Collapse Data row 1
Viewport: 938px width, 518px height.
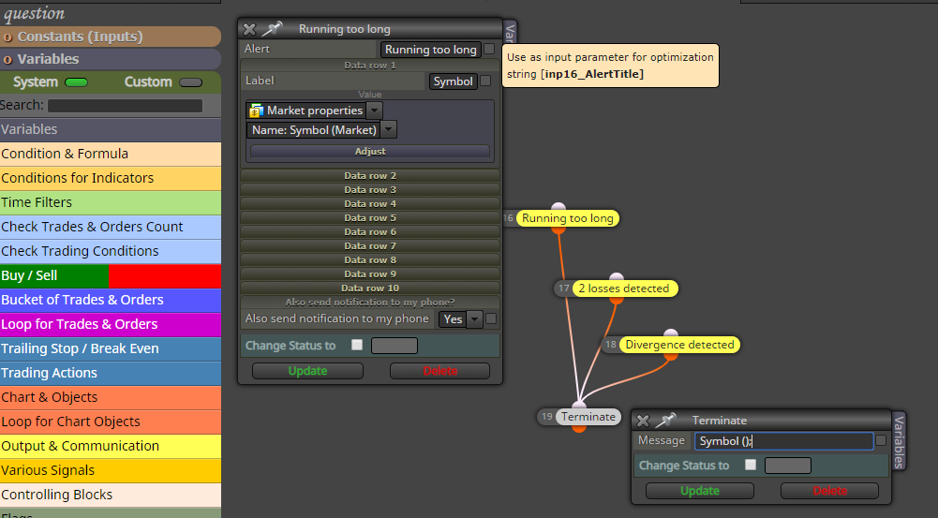(x=370, y=66)
